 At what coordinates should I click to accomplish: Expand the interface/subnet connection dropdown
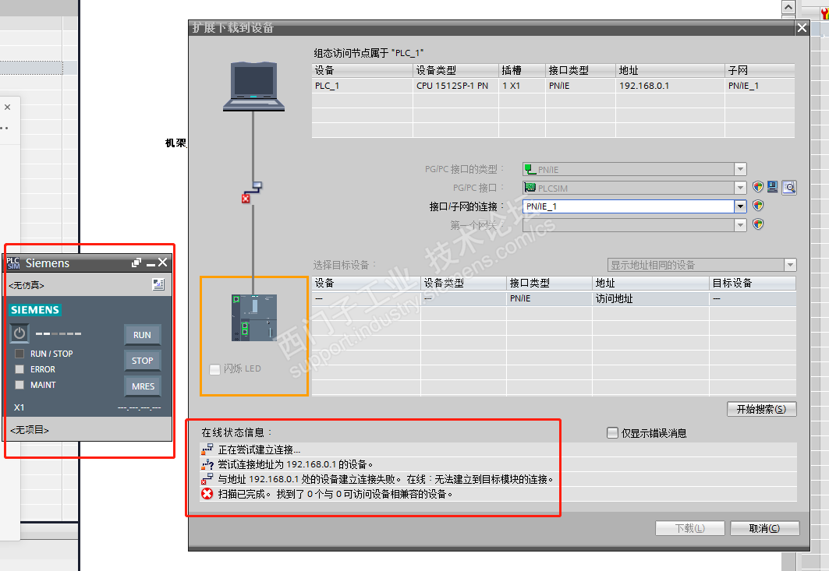740,206
